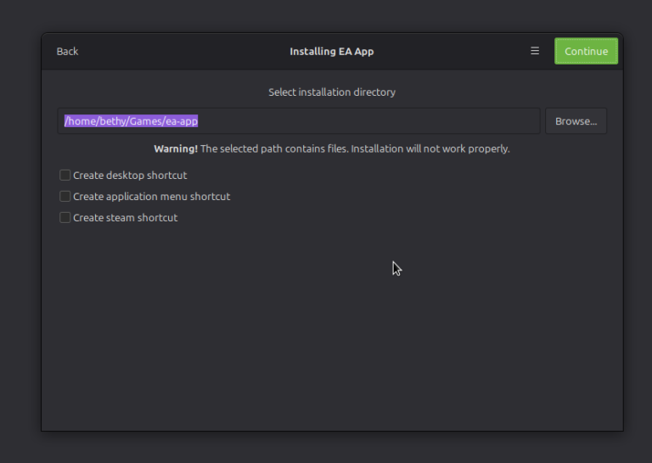
Task: Click the "Create application menu shortcut" label text
Action: [151, 197]
